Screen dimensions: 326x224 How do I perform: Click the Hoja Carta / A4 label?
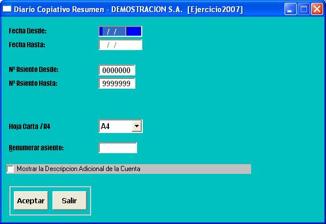[29, 126]
